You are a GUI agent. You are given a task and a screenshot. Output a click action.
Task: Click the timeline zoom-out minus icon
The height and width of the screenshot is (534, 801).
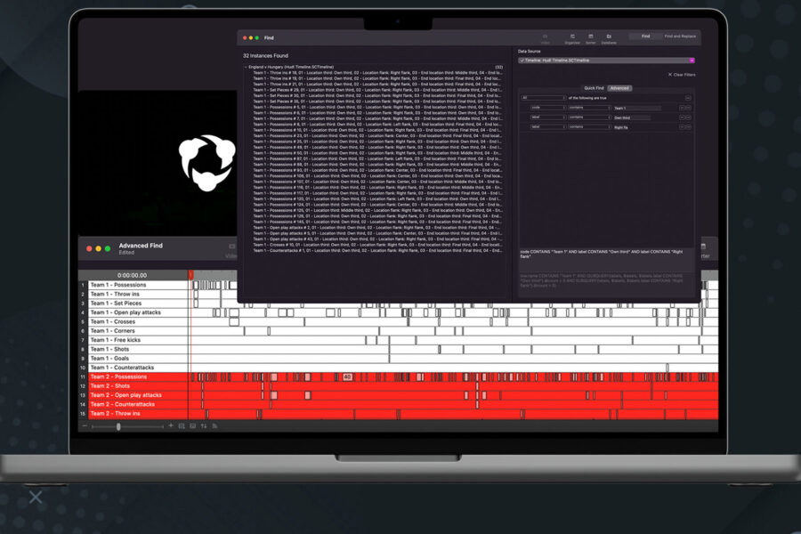click(85, 426)
